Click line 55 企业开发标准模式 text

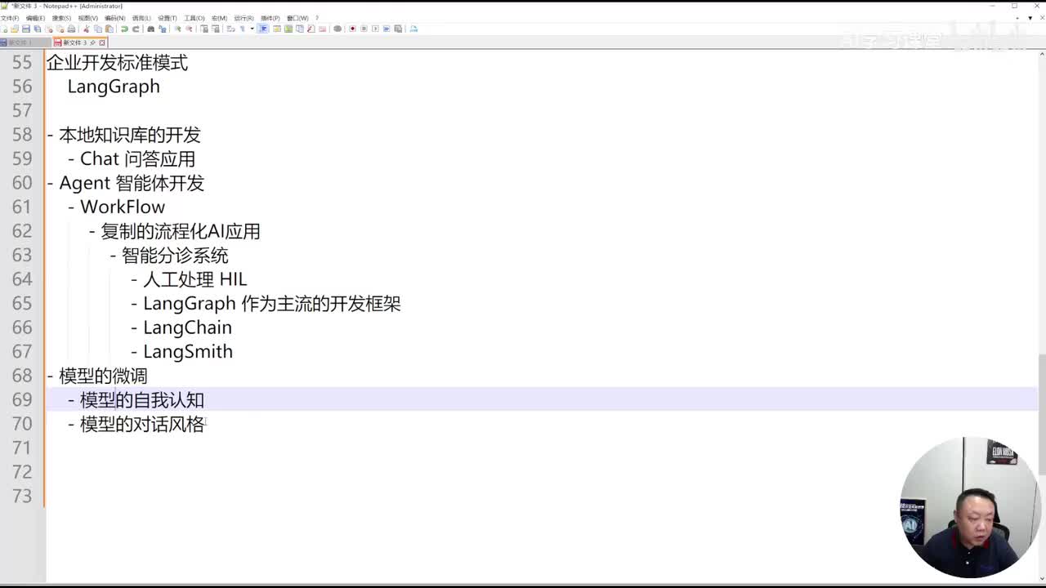click(x=117, y=63)
